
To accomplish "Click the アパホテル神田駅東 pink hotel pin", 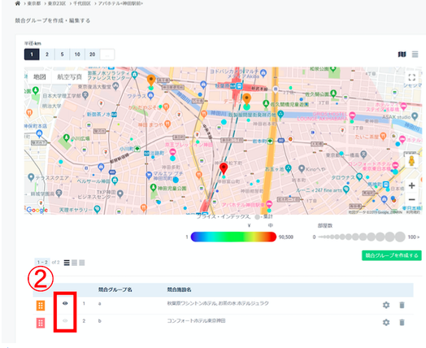I will point(269,204).
